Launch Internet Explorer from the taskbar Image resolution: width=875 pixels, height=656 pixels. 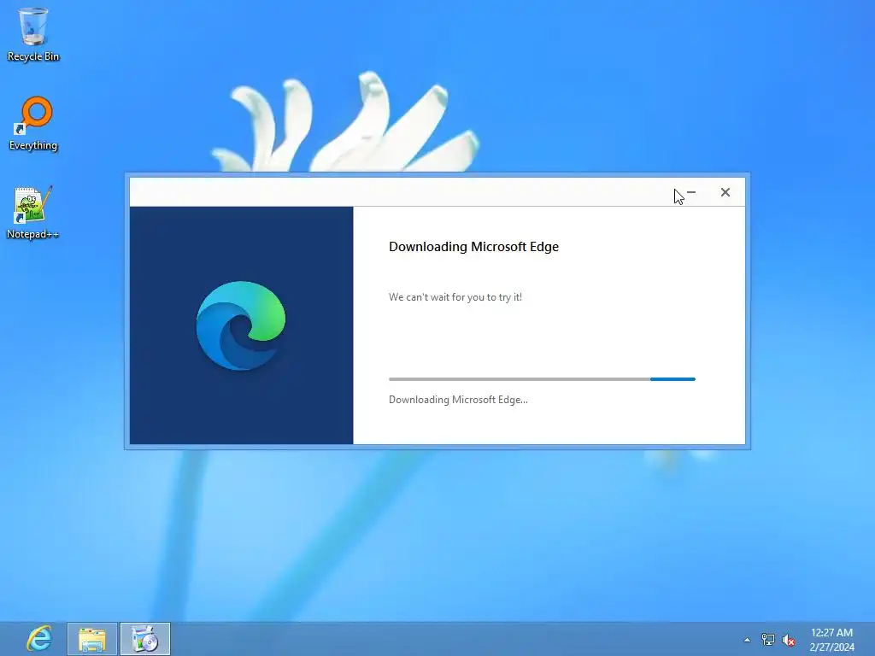39,639
